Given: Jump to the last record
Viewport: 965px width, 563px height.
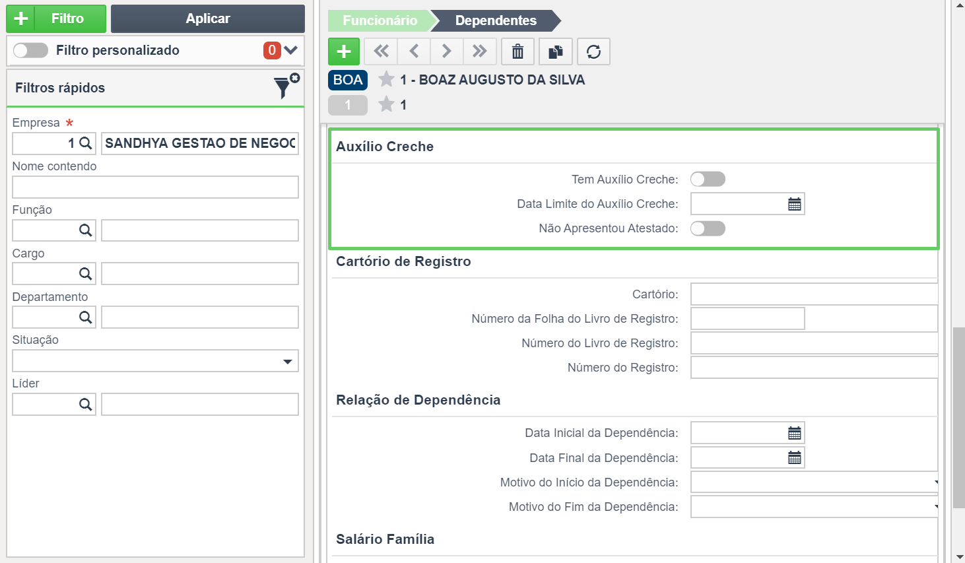Looking at the screenshot, I should [x=480, y=51].
